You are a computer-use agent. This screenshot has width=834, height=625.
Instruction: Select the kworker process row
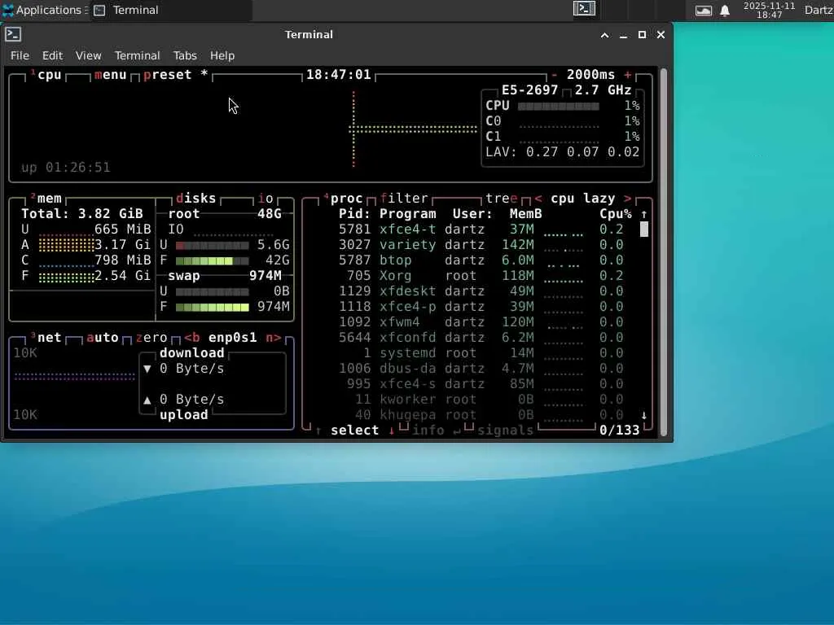click(475, 400)
